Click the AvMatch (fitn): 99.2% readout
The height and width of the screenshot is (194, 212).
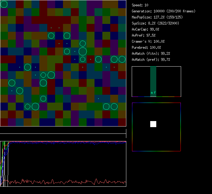click(151, 54)
